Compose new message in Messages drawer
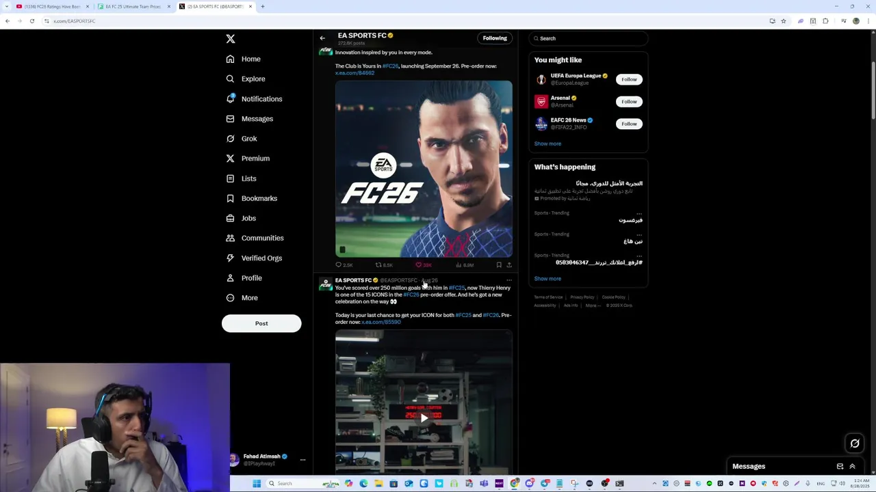The image size is (876, 492). [x=840, y=467]
